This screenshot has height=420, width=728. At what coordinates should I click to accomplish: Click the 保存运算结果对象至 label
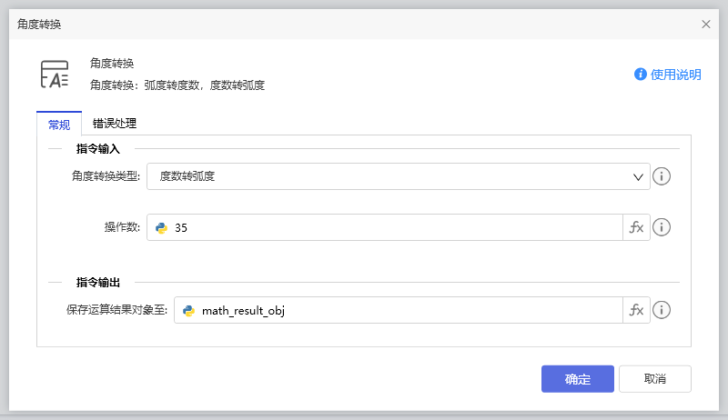click(x=117, y=310)
